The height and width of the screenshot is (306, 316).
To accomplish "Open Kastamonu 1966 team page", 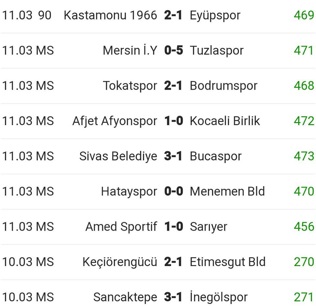I will pos(110,15).
